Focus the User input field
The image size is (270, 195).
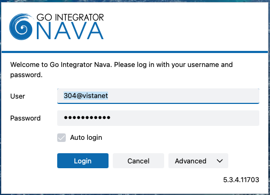[x=158, y=96]
